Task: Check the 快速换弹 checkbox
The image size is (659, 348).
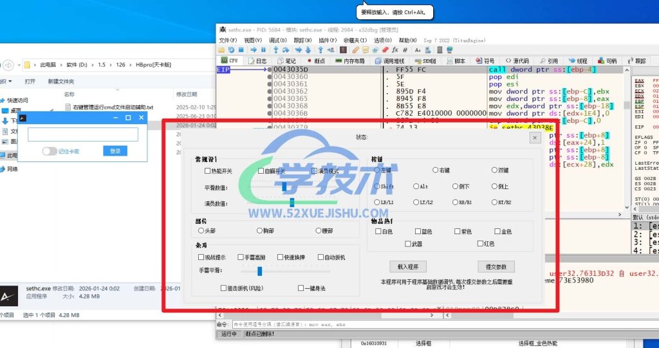Action: [x=281, y=257]
